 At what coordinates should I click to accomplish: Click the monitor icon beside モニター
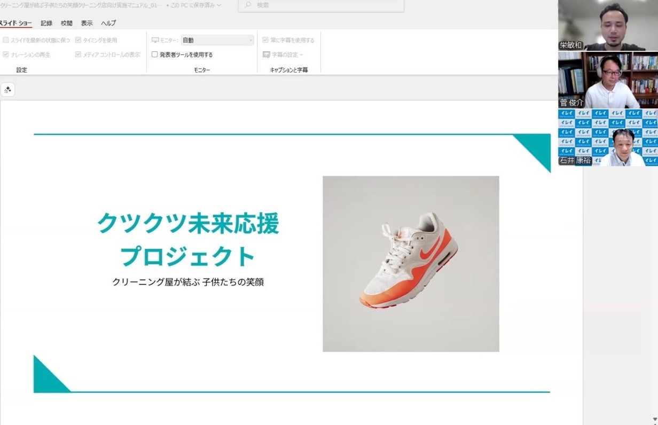155,40
